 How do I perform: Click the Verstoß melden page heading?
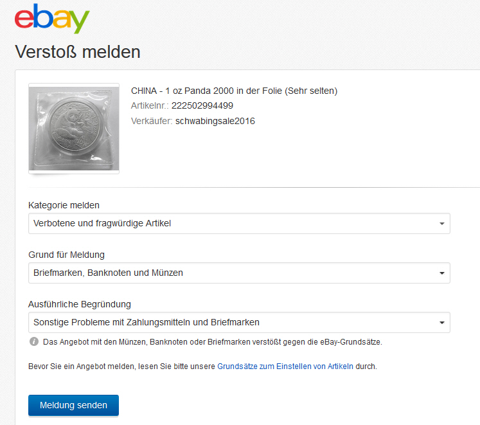(78, 51)
